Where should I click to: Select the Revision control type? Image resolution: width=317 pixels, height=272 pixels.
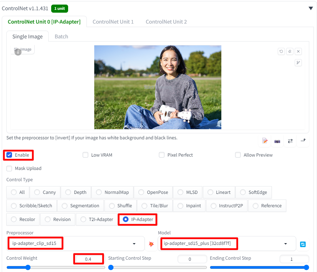58,219
